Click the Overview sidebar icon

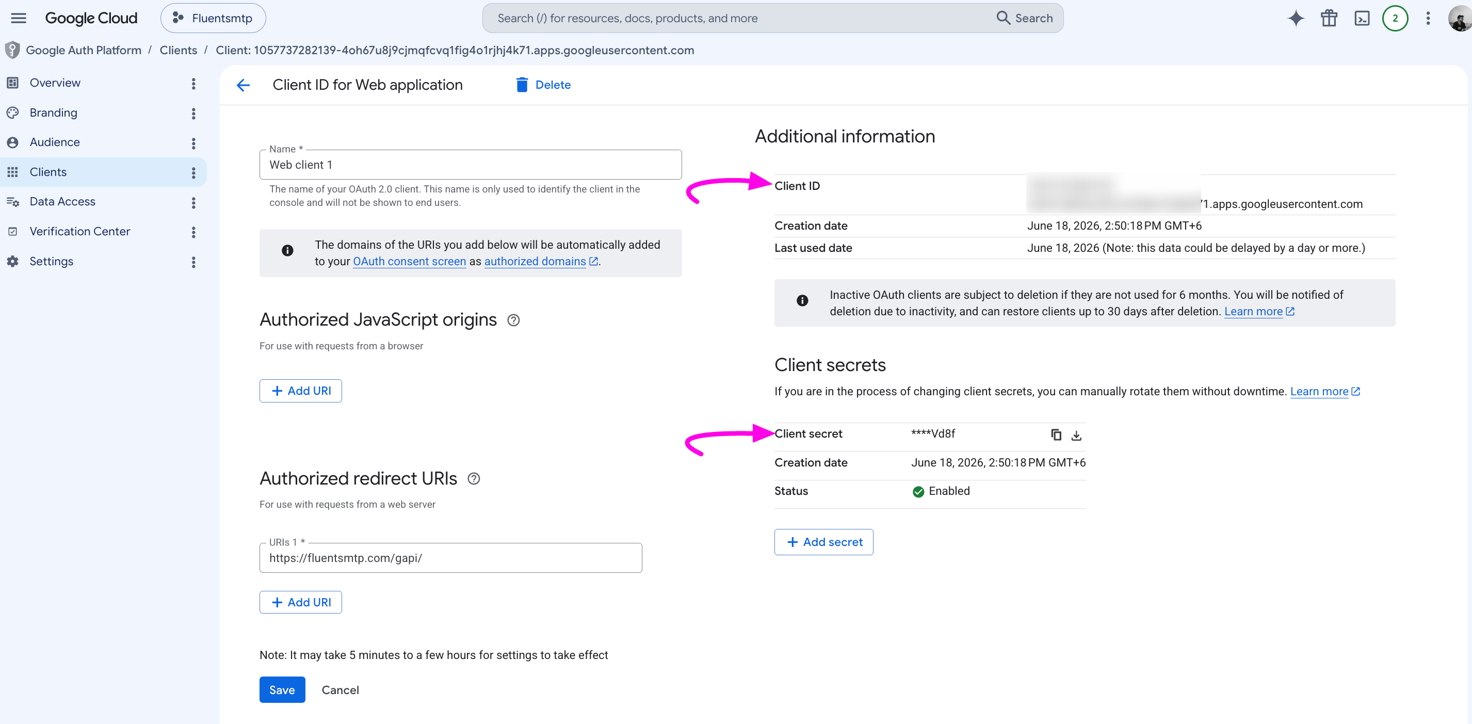12,83
